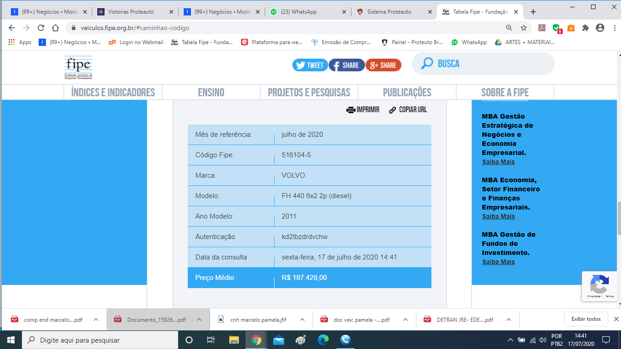Screen dimensions: 621x349
Task: Click the browser reload button
Action: [41, 28]
